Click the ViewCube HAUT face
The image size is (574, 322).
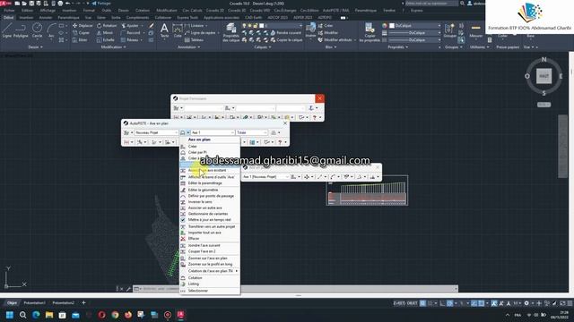(x=544, y=76)
